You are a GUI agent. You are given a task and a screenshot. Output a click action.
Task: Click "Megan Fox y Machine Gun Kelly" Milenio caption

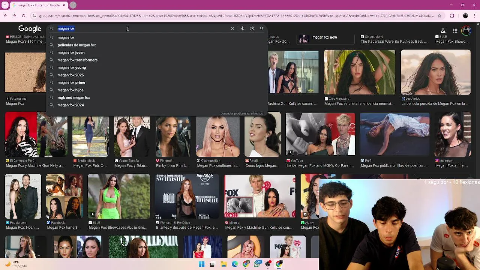coord(259,228)
